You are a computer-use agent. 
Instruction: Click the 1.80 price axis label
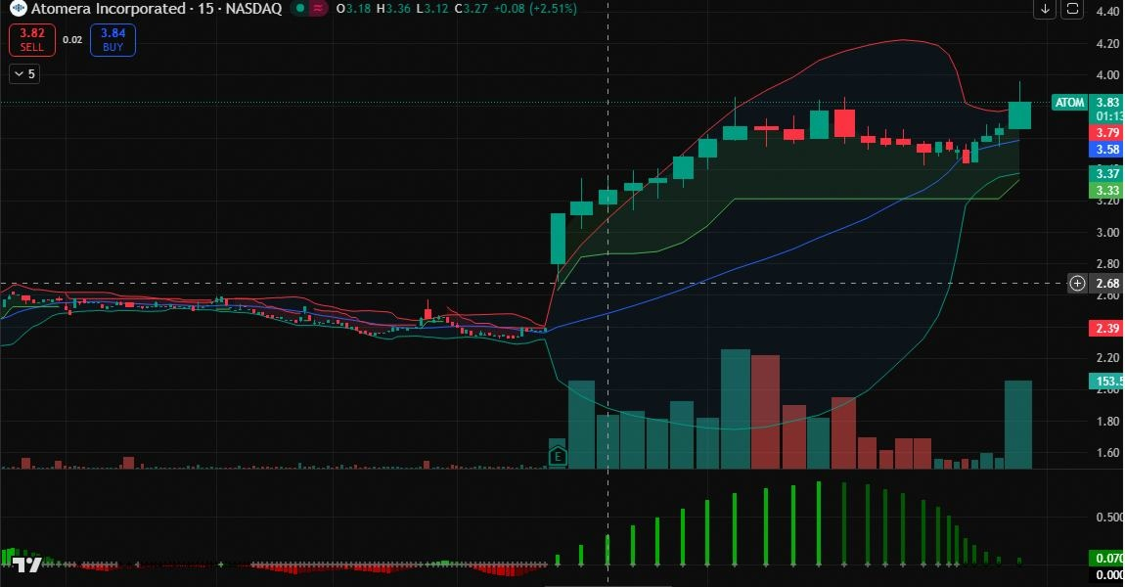tap(1107, 422)
